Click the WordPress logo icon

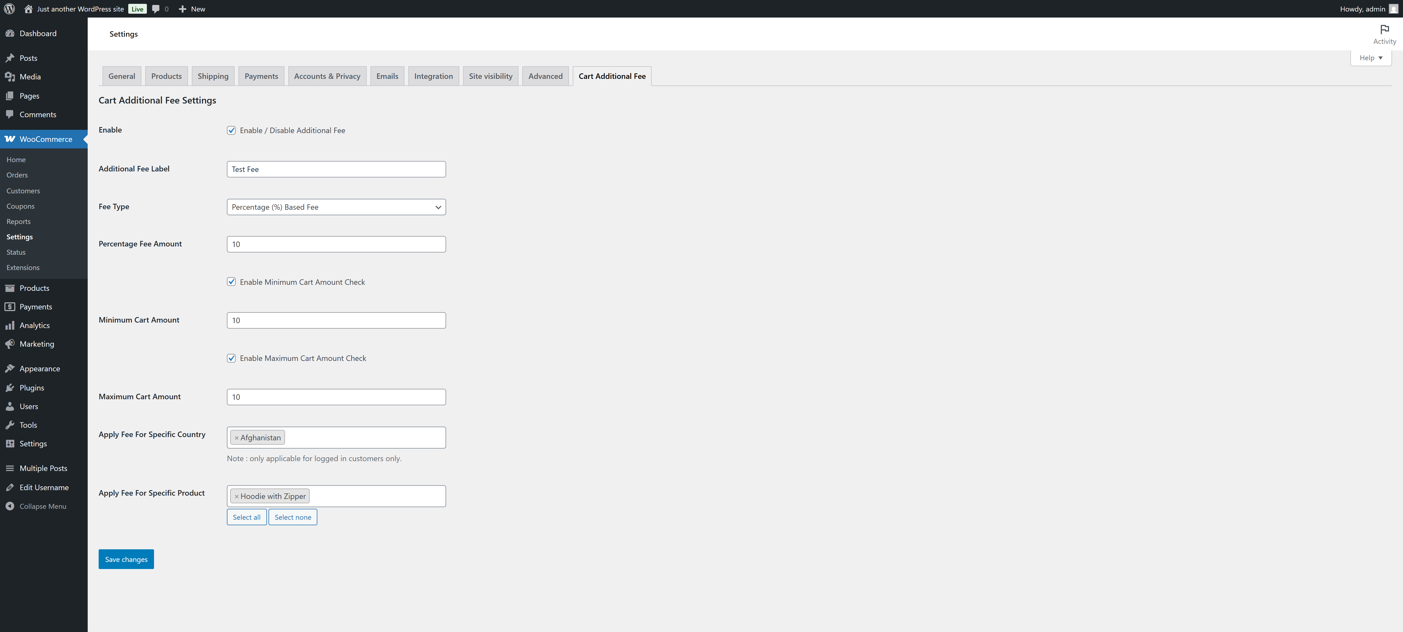click(x=9, y=9)
